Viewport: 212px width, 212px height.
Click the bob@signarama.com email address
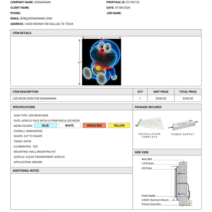point(36,18)
